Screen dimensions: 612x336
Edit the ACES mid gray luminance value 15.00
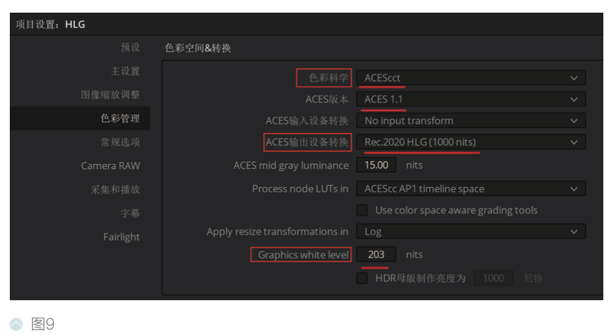click(x=376, y=165)
